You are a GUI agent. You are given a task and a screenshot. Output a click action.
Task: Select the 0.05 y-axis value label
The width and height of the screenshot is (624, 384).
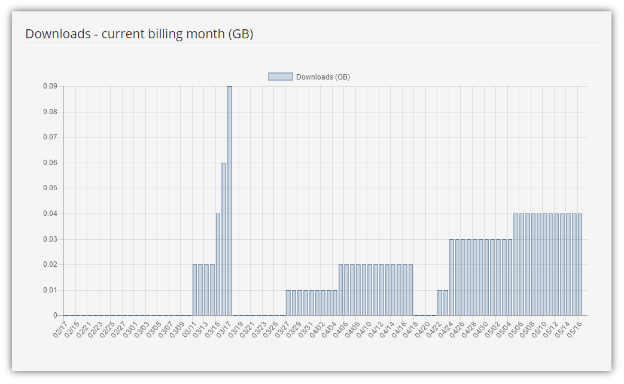click(x=50, y=188)
